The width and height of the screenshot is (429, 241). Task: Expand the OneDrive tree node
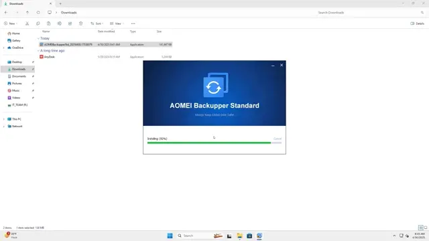3,48
